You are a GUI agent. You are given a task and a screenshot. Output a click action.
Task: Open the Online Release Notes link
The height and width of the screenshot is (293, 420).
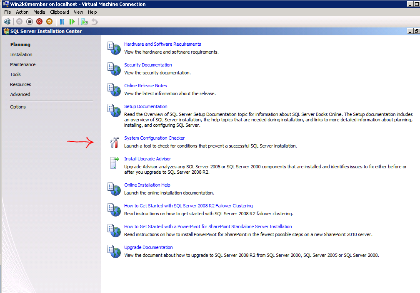click(x=145, y=86)
